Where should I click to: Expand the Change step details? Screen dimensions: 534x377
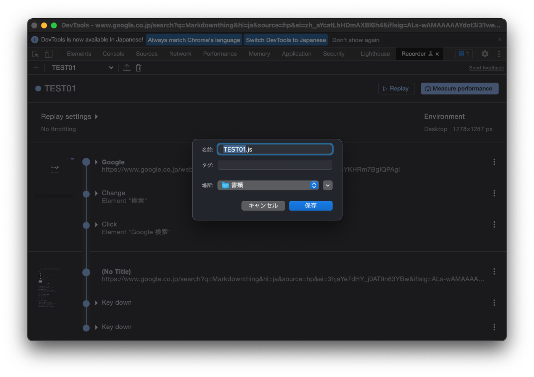tap(97, 193)
